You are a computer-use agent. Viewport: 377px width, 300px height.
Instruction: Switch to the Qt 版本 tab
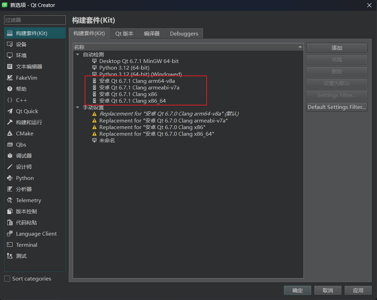124,34
